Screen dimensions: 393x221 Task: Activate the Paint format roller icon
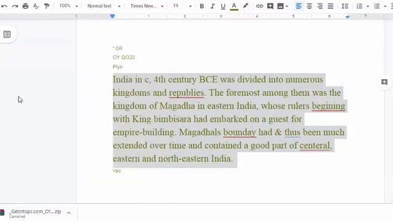(47, 6)
